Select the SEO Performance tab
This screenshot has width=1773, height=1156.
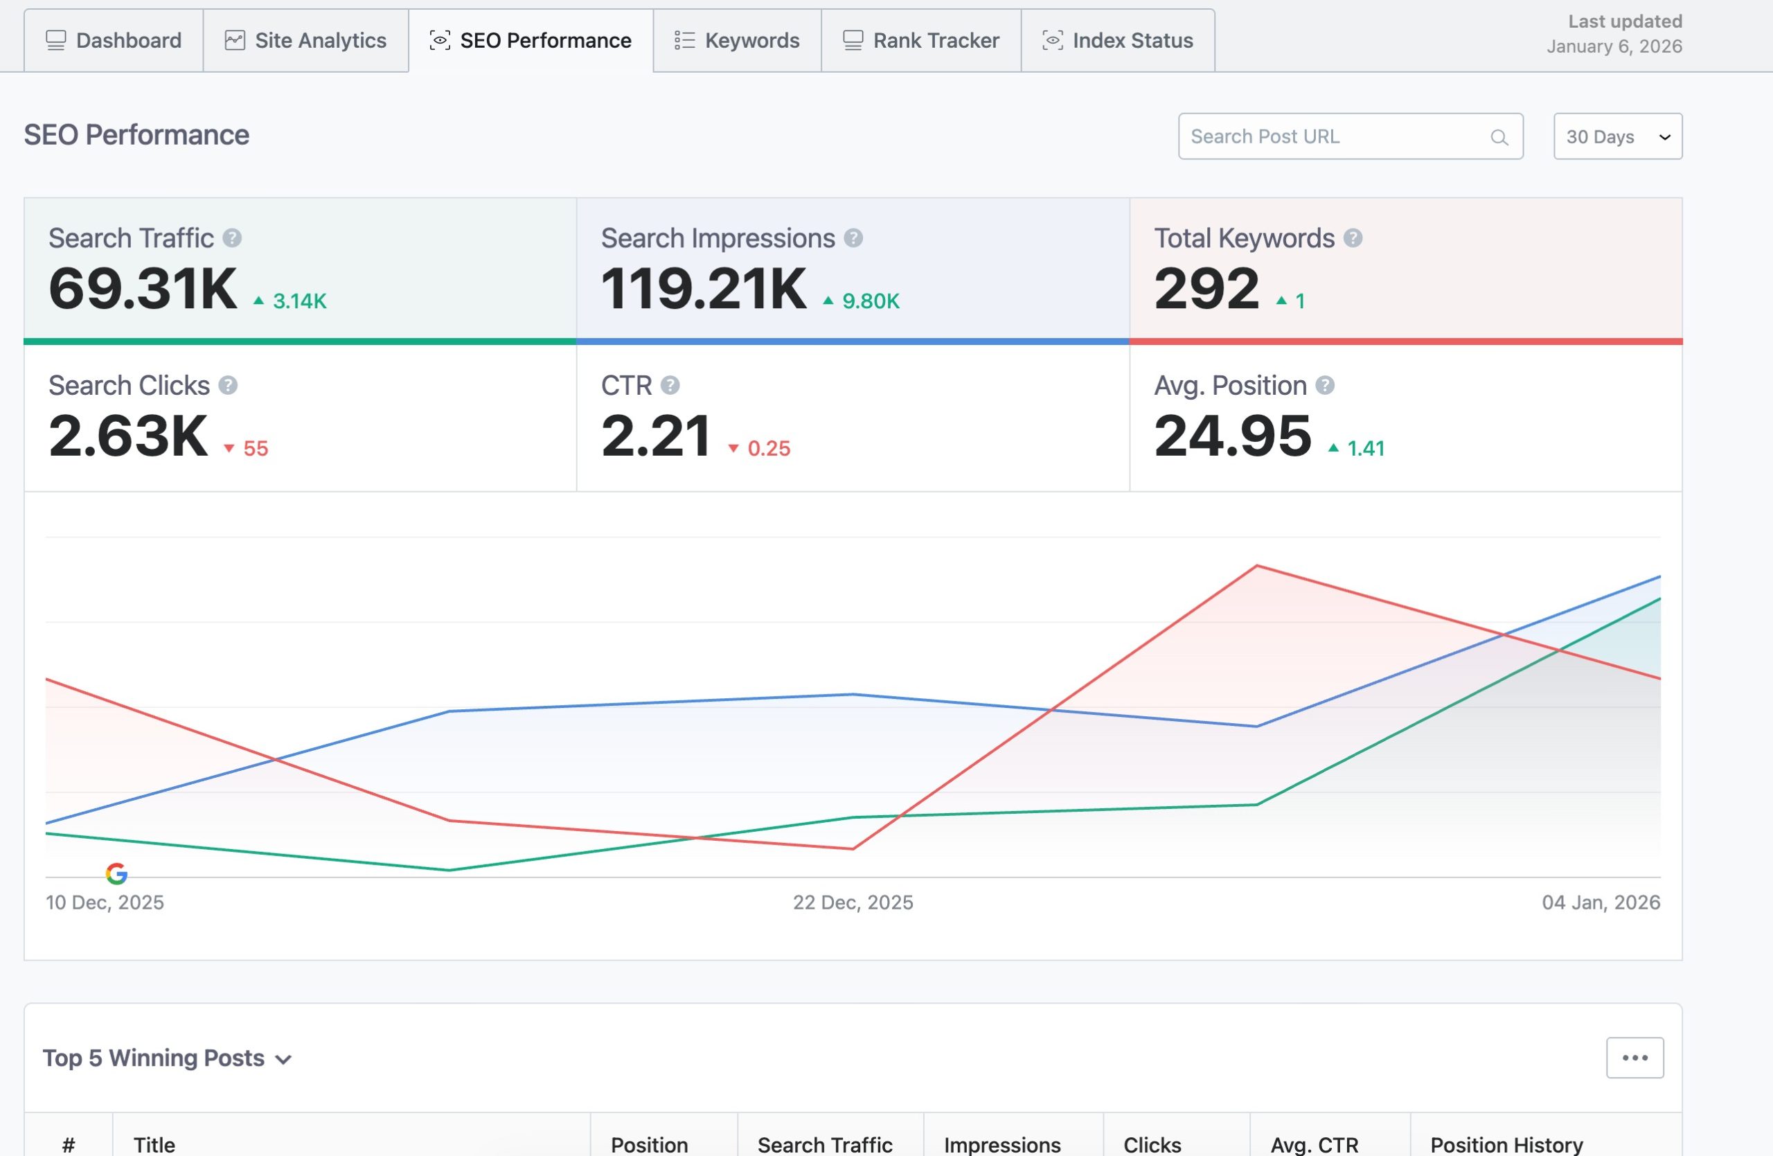[x=531, y=39]
